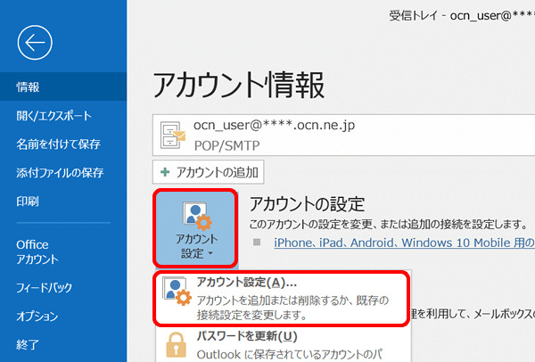Click the アカウントの設定 section heading
The width and height of the screenshot is (535, 362).
pyautogui.click(x=307, y=204)
